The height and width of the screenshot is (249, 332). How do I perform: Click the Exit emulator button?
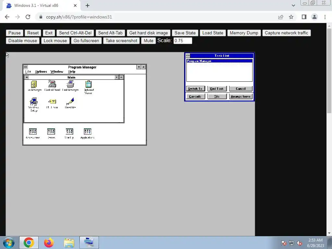click(49, 33)
